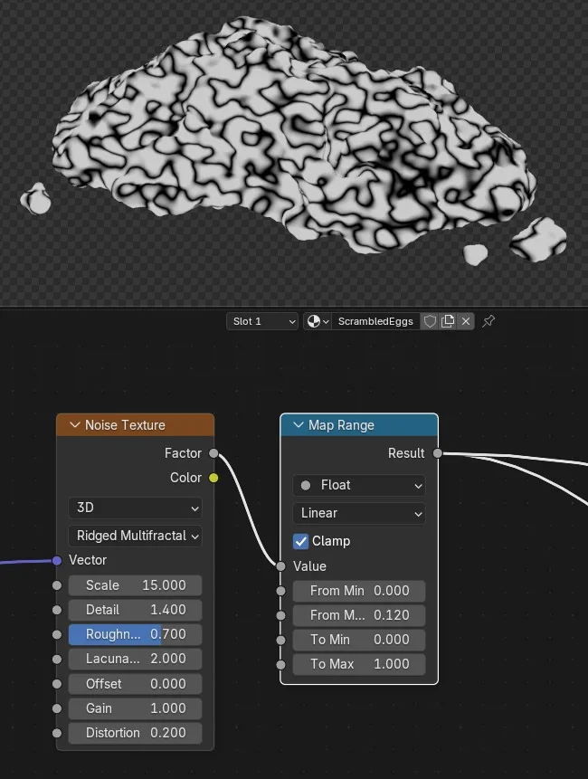Unlink the ScrambledEggs material
The image size is (588, 779).
[466, 321]
